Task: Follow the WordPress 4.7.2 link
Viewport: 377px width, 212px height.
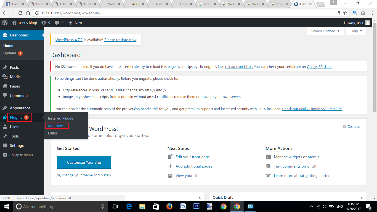Action: pos(69,40)
